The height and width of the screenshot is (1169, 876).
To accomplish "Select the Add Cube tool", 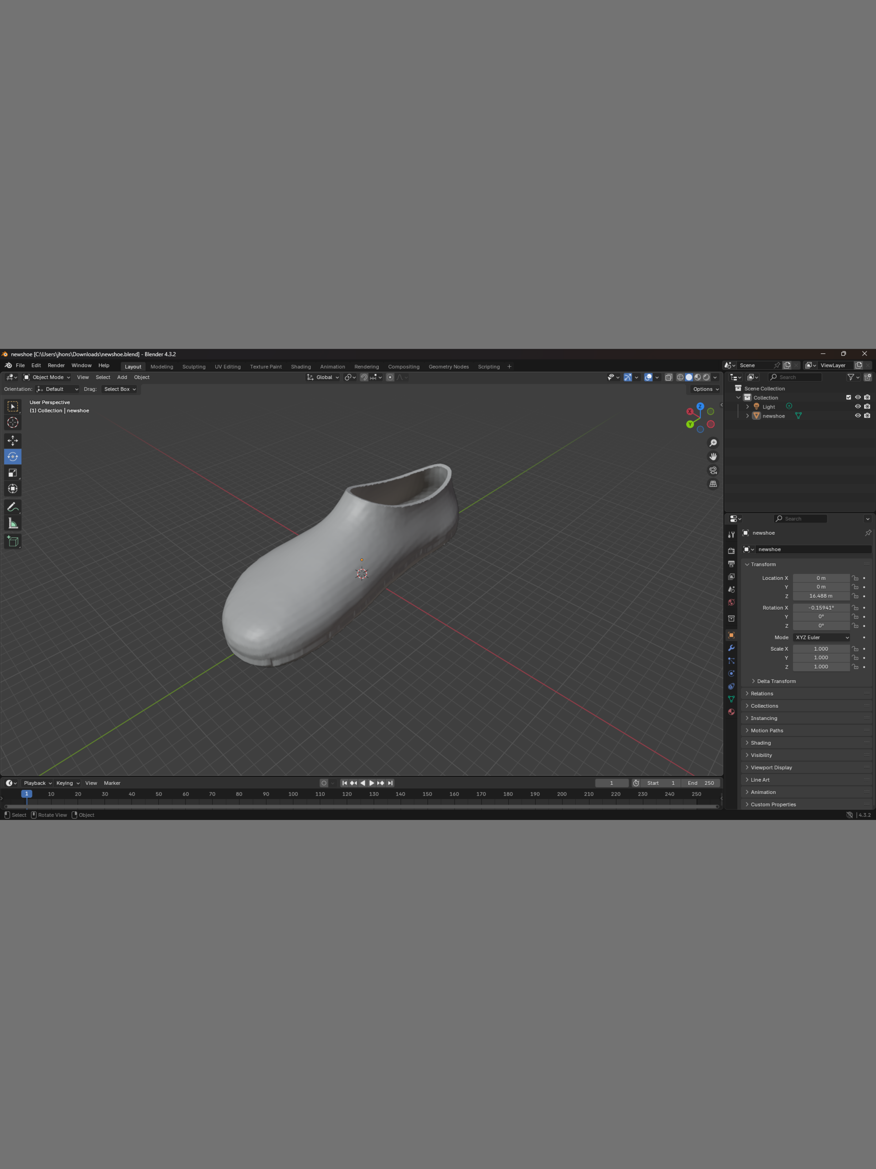I will click(13, 541).
